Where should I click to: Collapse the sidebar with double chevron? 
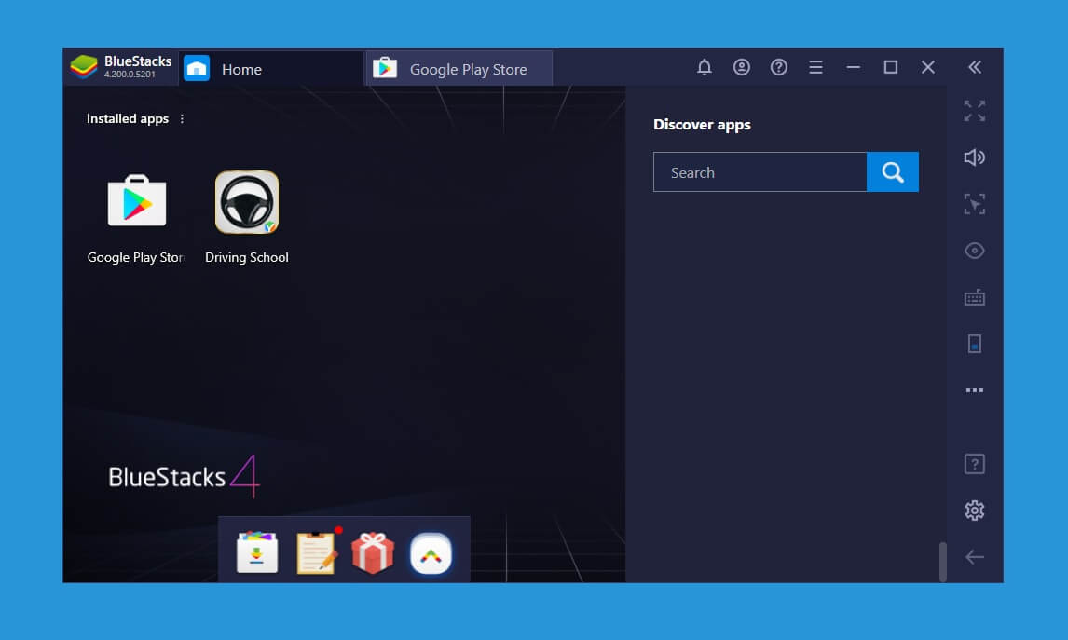(x=975, y=67)
